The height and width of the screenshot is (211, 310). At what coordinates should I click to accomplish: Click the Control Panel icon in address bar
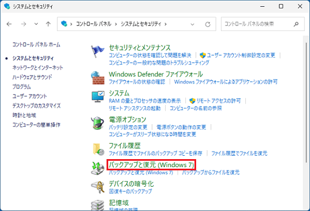click(64, 24)
